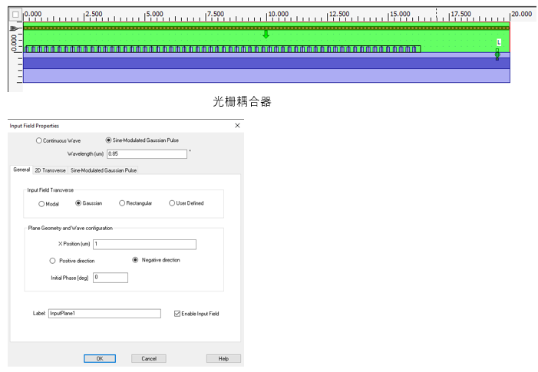Image resolution: width=538 pixels, height=372 pixels.
Task: Click the 10.000 ruler label
Action: pos(279,14)
